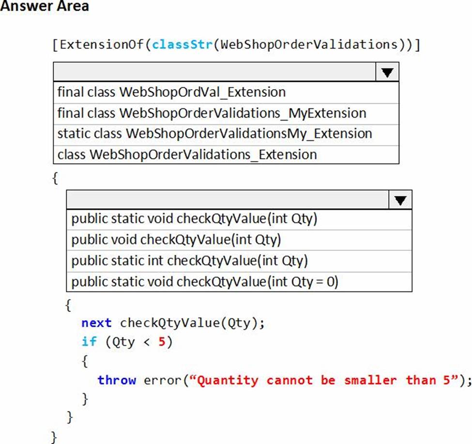Select 'public void checkQtyValue(int Qty)' option

point(176,240)
